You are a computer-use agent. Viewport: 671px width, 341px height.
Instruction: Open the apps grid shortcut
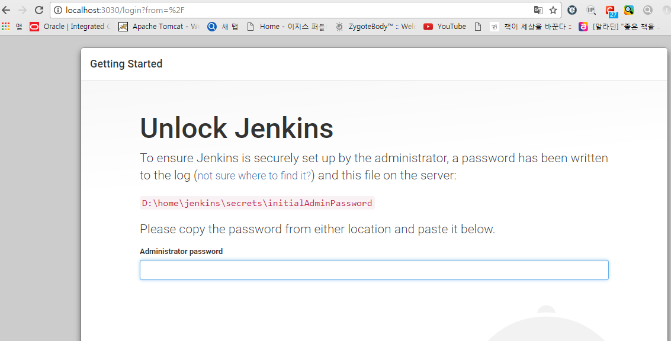pyautogui.click(x=5, y=27)
